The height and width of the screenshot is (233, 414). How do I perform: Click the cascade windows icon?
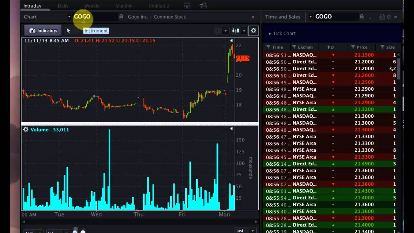203,6
